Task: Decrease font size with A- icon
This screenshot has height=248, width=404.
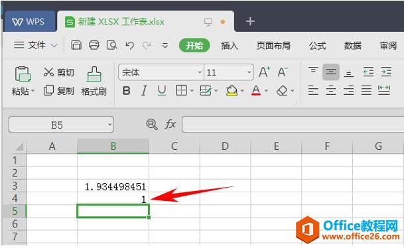Action: pos(283,72)
